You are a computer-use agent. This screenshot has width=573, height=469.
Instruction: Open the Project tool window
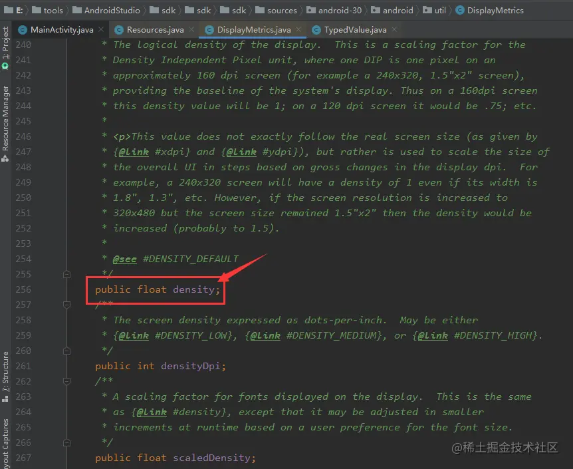coord(5,47)
